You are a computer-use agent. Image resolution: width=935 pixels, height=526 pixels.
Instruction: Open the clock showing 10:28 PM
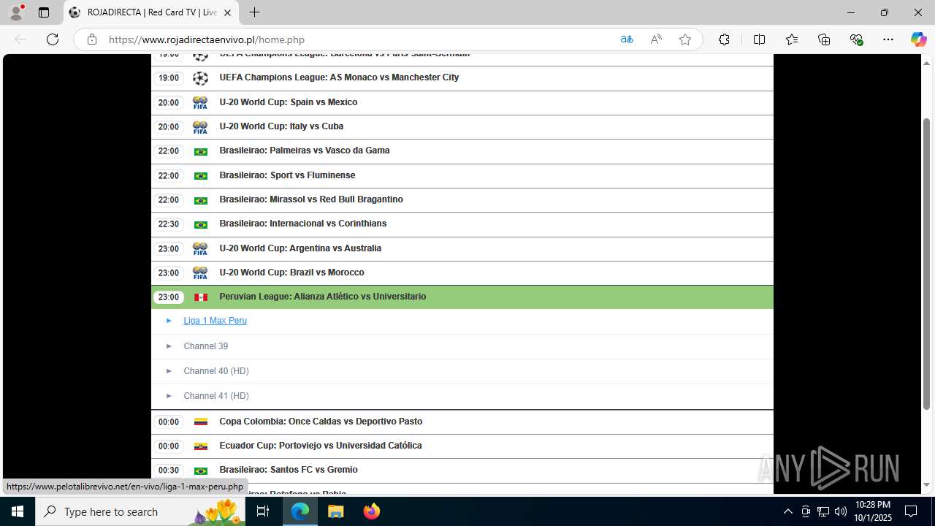(x=873, y=511)
